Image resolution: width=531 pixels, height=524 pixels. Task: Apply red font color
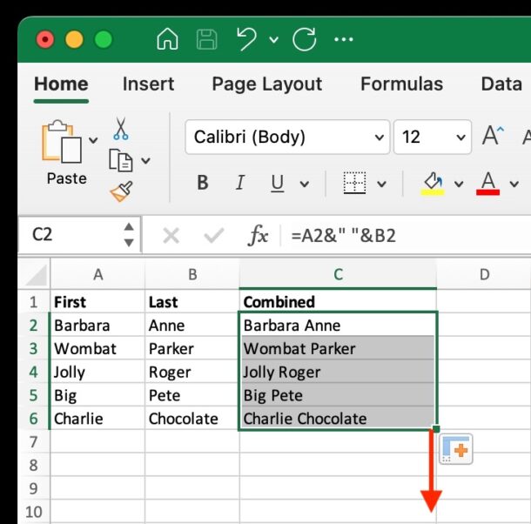click(487, 184)
